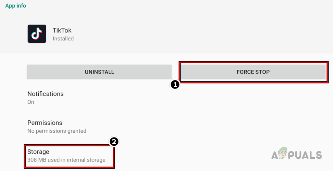Click the Installed status label

pos(63,39)
